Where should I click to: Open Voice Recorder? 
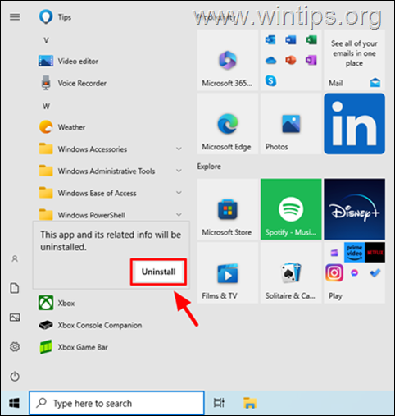tap(109, 83)
